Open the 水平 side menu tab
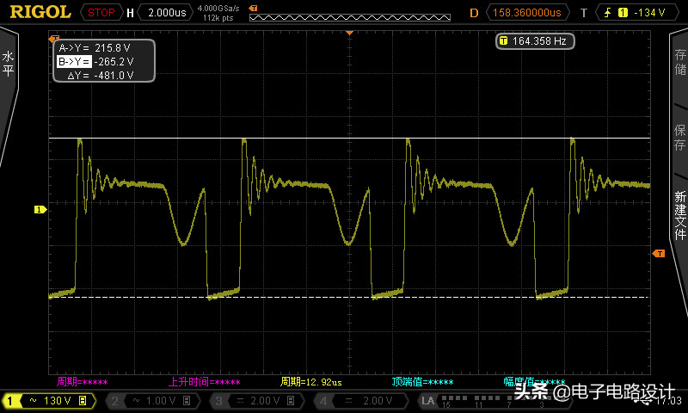Image resolution: width=688 pixels, height=413 pixels. [x=9, y=65]
